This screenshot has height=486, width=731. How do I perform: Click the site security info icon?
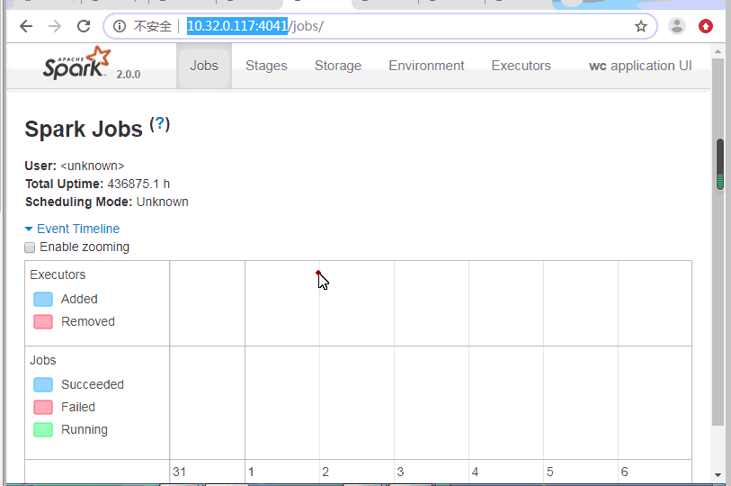pyautogui.click(x=120, y=26)
